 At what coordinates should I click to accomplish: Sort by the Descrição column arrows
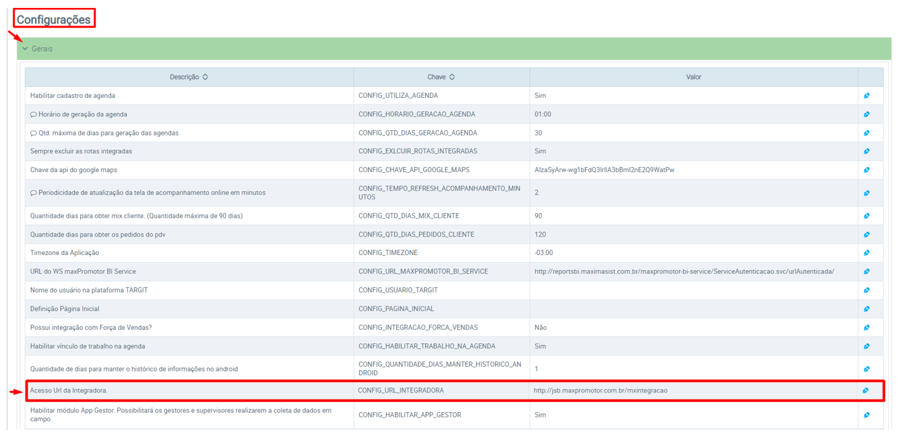pos(205,77)
